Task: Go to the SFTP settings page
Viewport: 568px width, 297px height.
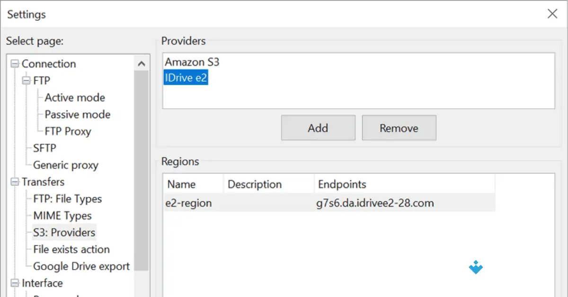Action: [x=44, y=148]
